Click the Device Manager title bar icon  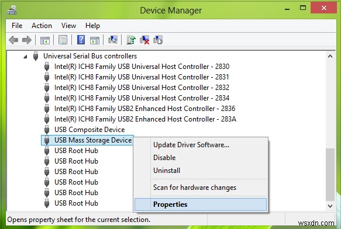point(12,11)
